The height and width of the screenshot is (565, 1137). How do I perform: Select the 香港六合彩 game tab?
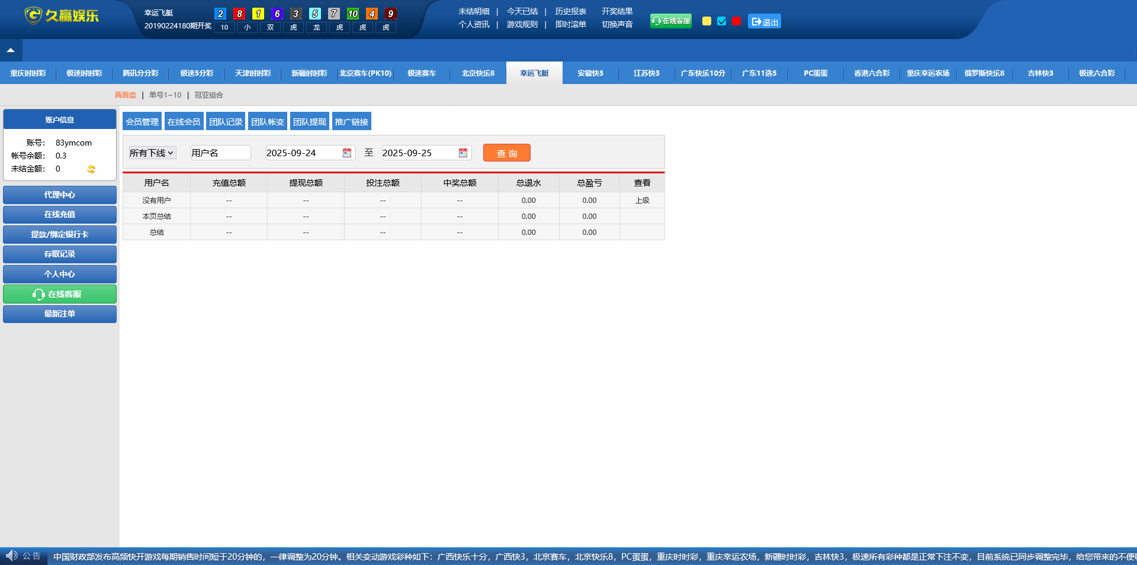coord(872,73)
